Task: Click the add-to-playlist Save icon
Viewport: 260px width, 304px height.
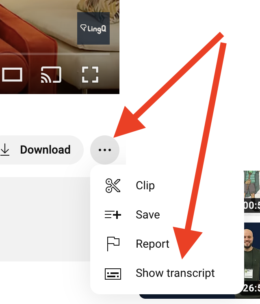Action: pos(113,214)
